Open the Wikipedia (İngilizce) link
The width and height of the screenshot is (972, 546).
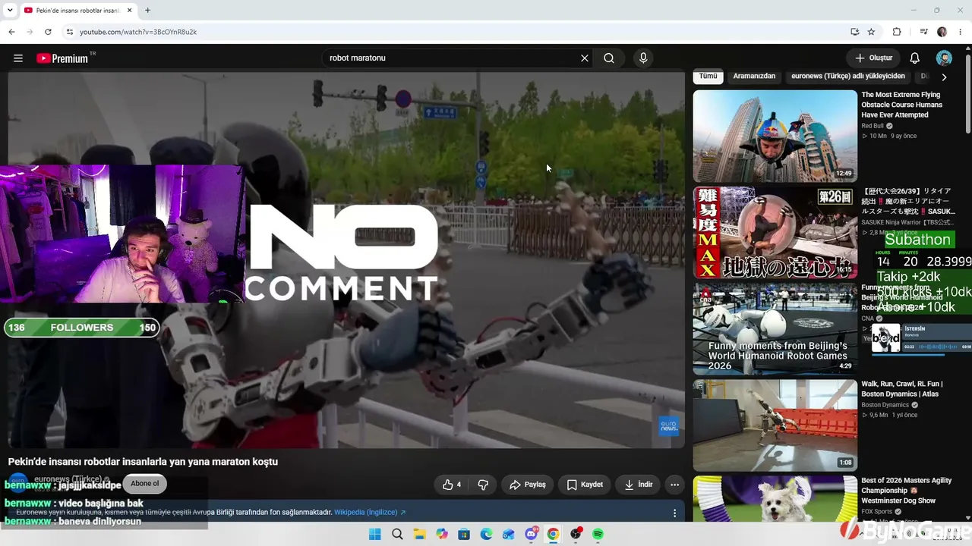point(370,513)
